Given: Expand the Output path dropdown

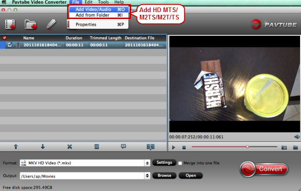Looking at the screenshot, I should (x=147, y=176).
